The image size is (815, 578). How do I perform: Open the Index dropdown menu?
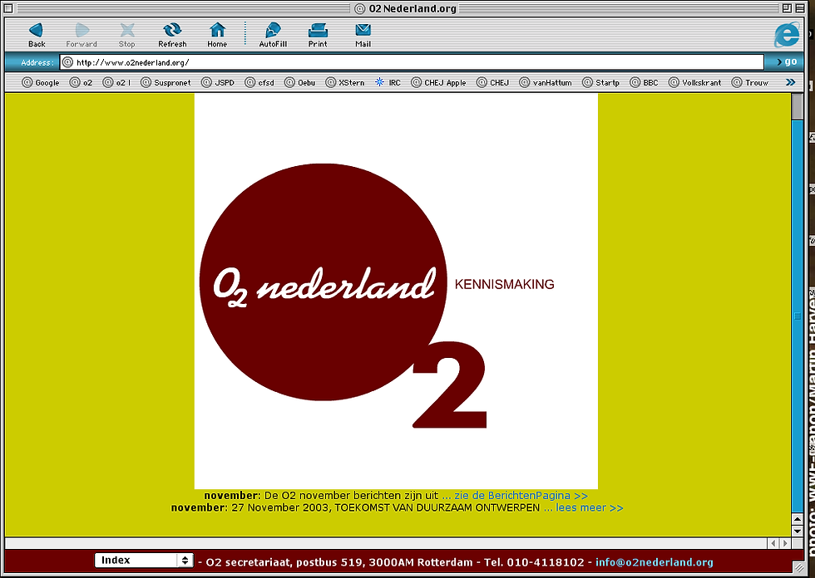[144, 561]
